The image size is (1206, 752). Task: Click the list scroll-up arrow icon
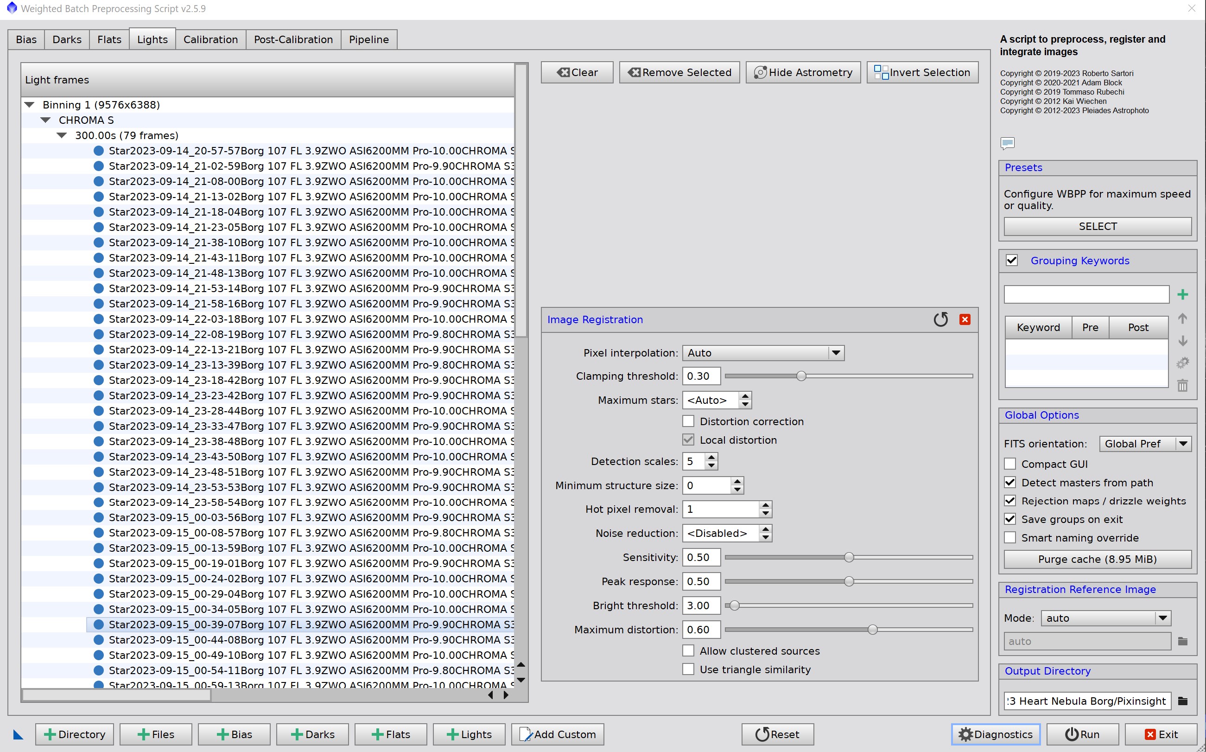click(x=521, y=664)
